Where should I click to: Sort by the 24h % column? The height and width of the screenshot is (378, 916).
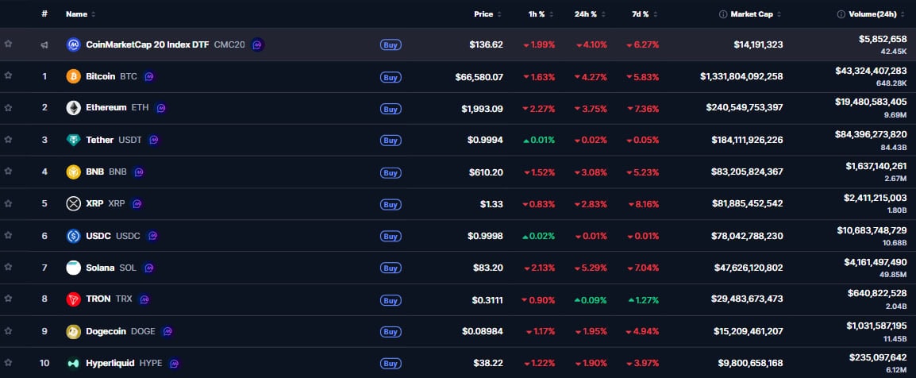click(590, 14)
